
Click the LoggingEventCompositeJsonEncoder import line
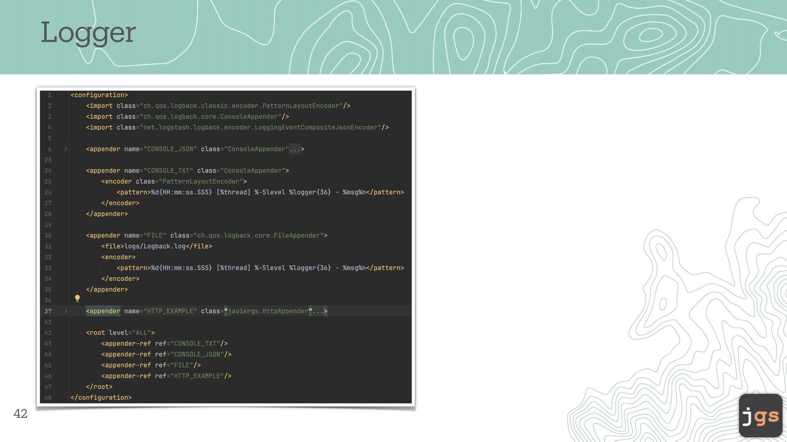tap(237, 127)
